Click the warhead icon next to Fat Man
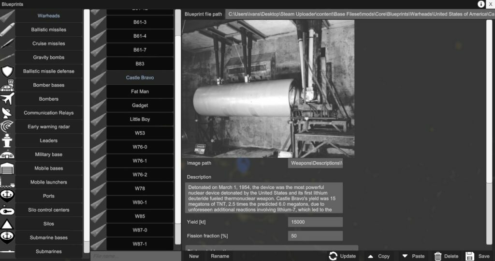Image resolution: width=495 pixels, height=261 pixels. (98, 92)
